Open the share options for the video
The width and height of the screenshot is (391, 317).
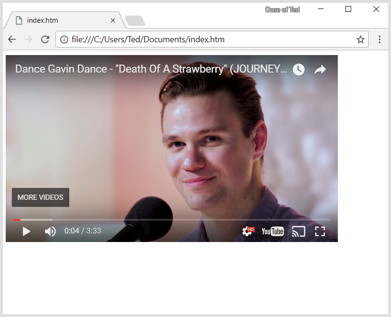point(320,69)
